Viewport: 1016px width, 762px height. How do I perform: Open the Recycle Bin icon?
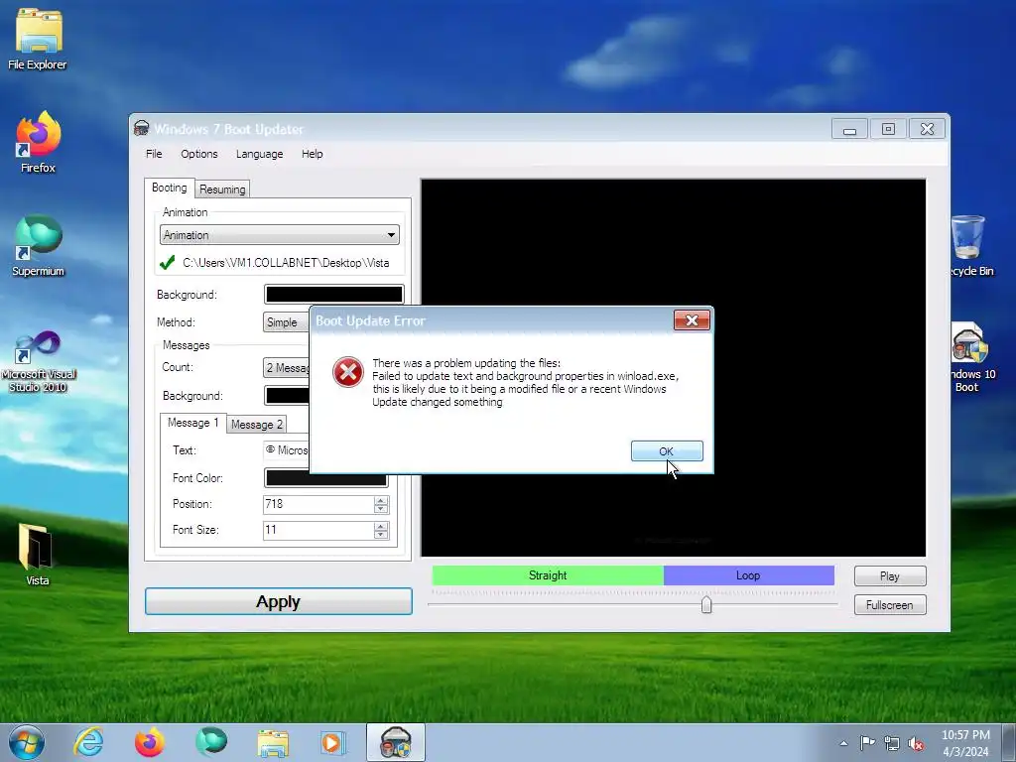971,246
